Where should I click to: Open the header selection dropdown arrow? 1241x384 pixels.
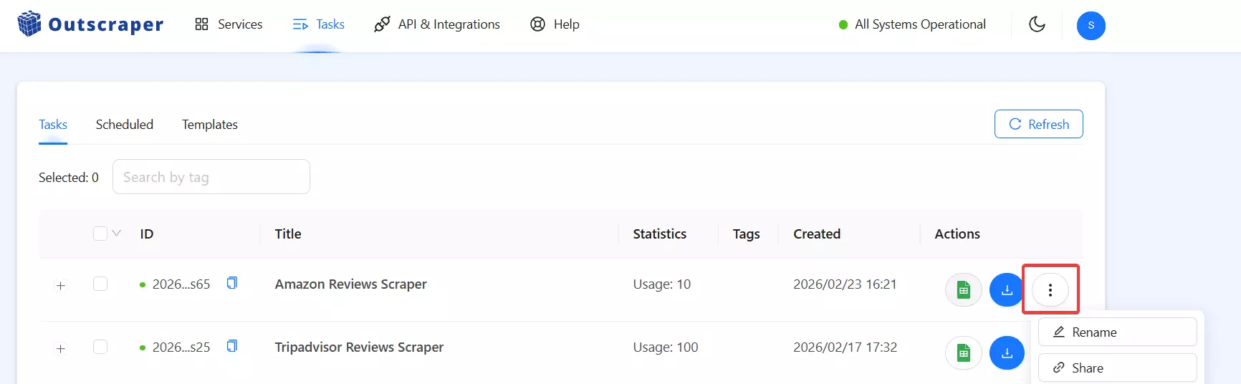pyautogui.click(x=117, y=234)
